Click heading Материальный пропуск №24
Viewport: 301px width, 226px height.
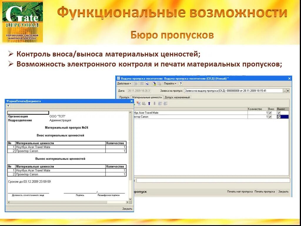(67, 128)
